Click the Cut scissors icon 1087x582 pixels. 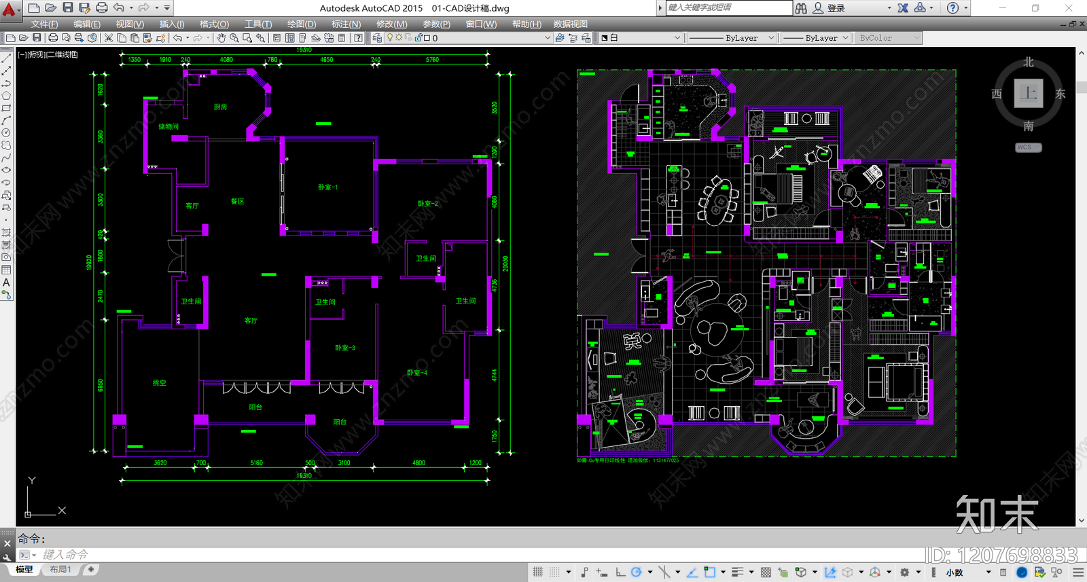[109, 38]
